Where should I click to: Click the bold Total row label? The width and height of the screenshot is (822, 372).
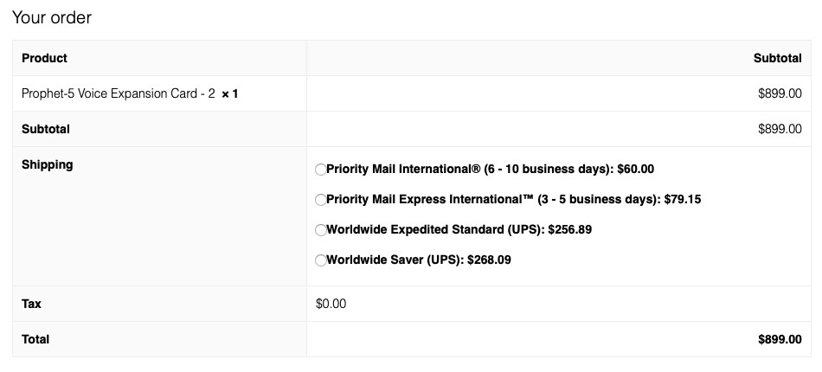point(35,339)
